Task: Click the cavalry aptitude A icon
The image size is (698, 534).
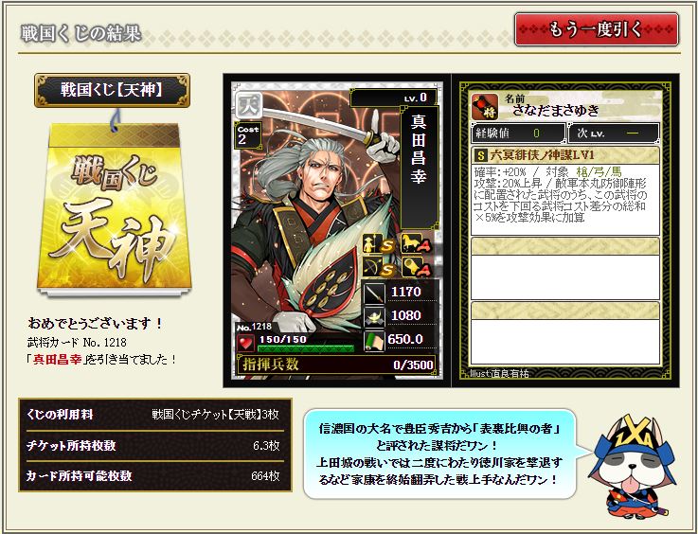Action: (x=416, y=244)
